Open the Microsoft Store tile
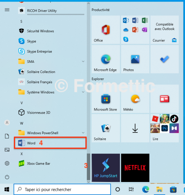Screen dimensions: 185x195 [x=106, y=99]
